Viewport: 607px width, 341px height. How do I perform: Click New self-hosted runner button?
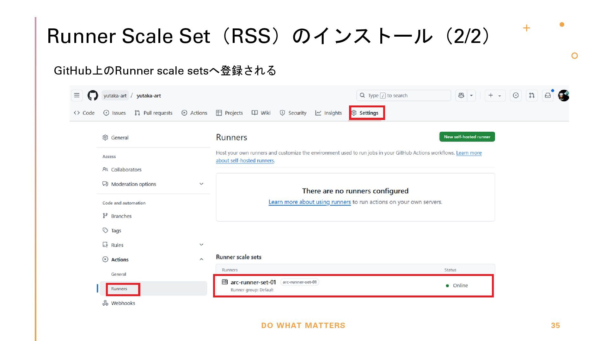(x=467, y=137)
